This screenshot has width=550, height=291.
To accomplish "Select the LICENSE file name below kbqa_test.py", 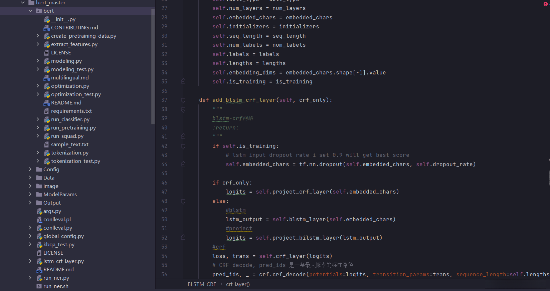I will pos(53,253).
